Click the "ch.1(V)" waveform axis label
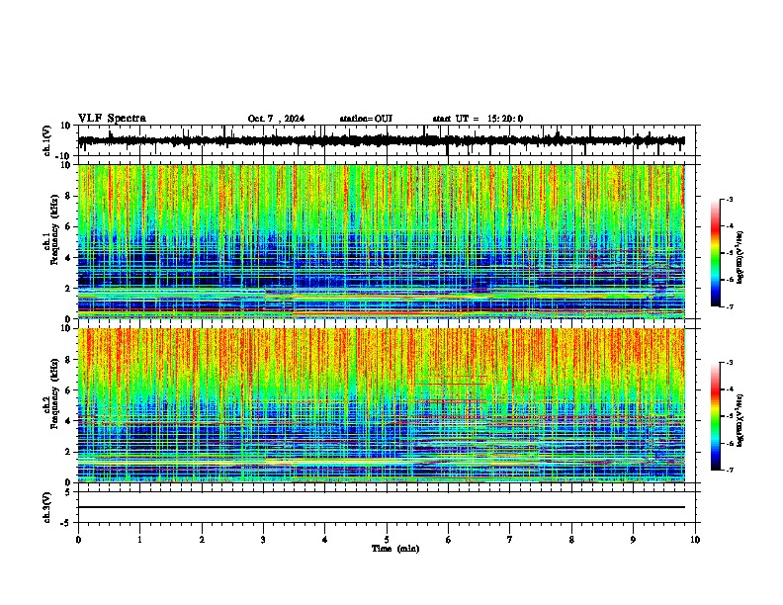The width and height of the screenshot is (783, 605). click(x=47, y=140)
